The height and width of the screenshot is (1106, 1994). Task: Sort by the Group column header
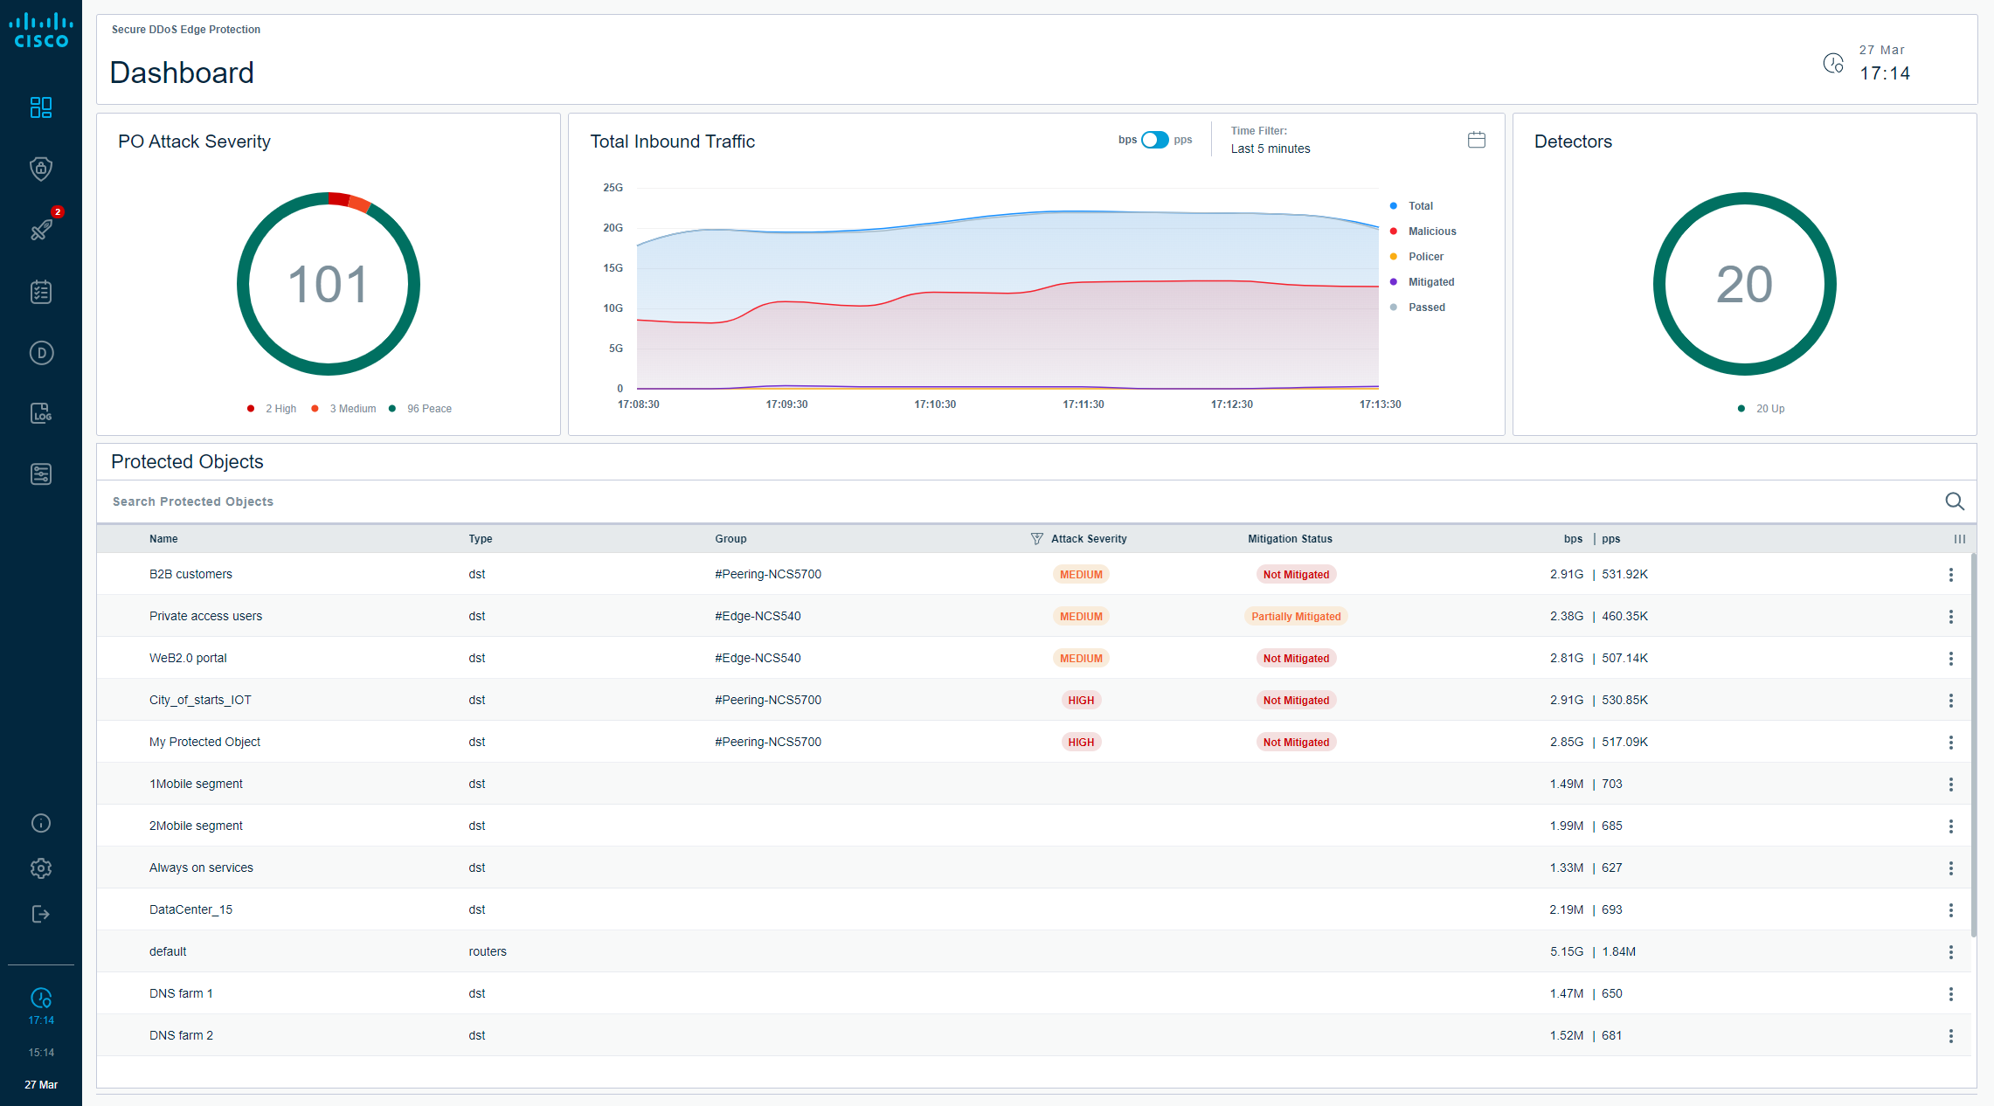point(730,539)
